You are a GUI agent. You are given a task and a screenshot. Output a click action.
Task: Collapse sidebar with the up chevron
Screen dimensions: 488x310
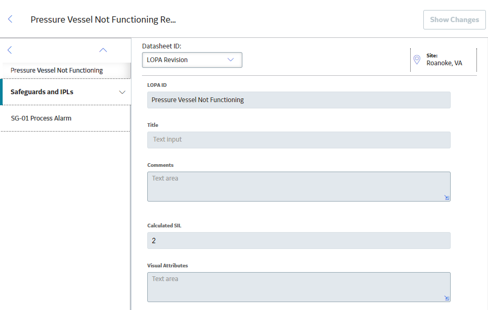[x=103, y=50]
